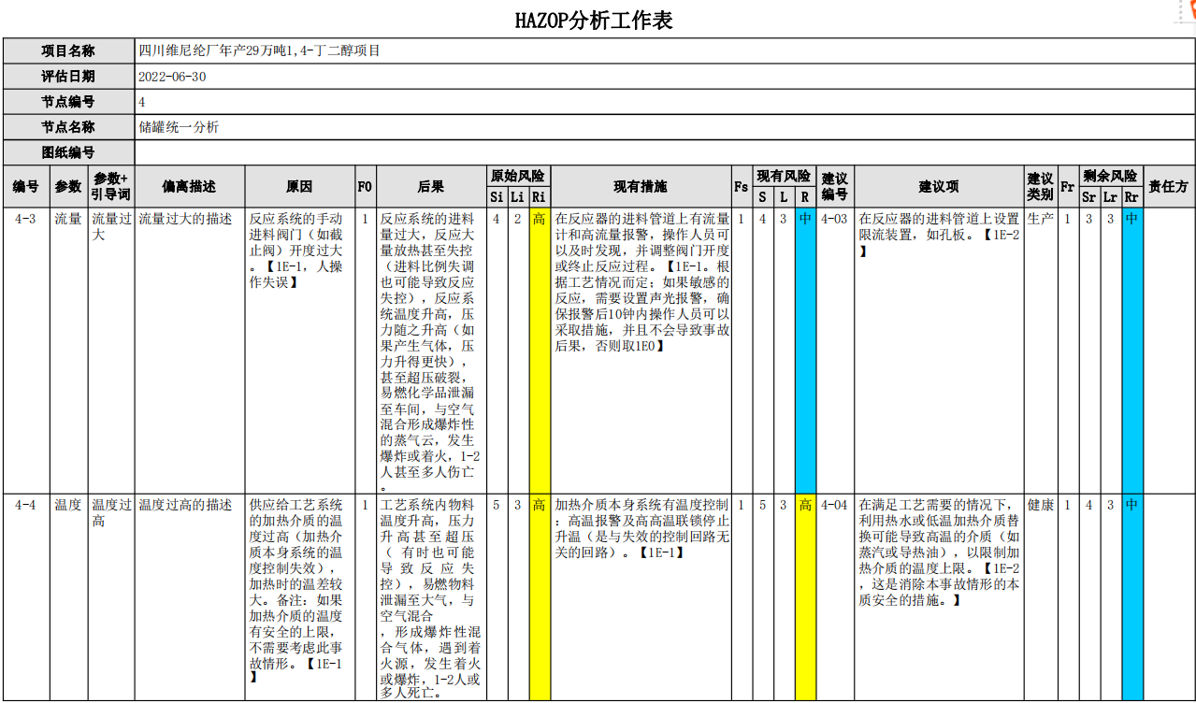Click the Si sub-header
Viewport: 1196px width, 703px height.
(x=497, y=197)
